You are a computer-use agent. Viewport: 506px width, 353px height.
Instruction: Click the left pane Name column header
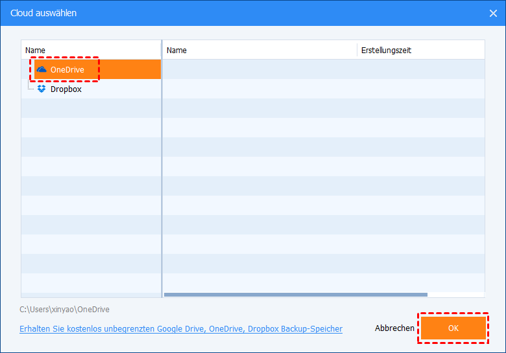tap(91, 51)
